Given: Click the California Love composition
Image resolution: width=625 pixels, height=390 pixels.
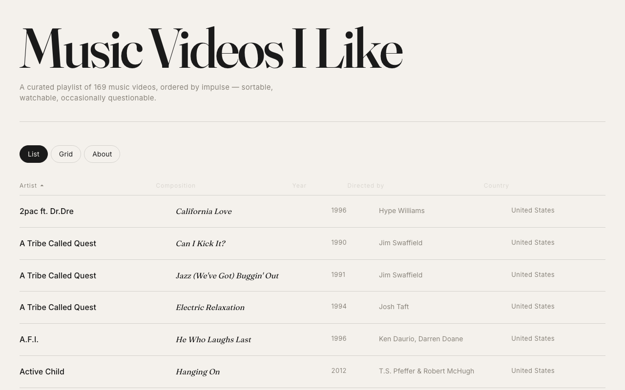Looking at the screenshot, I should [204, 211].
